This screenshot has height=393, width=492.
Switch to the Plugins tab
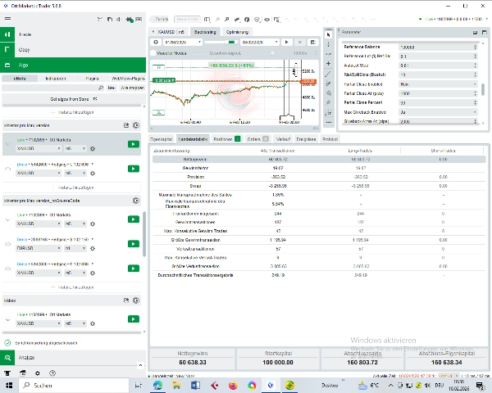[92, 79]
